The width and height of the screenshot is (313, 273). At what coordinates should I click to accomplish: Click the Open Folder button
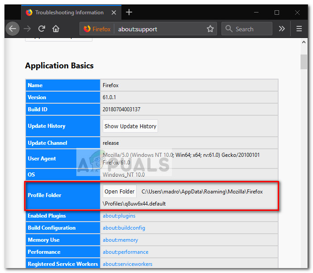pyautogui.click(x=120, y=192)
